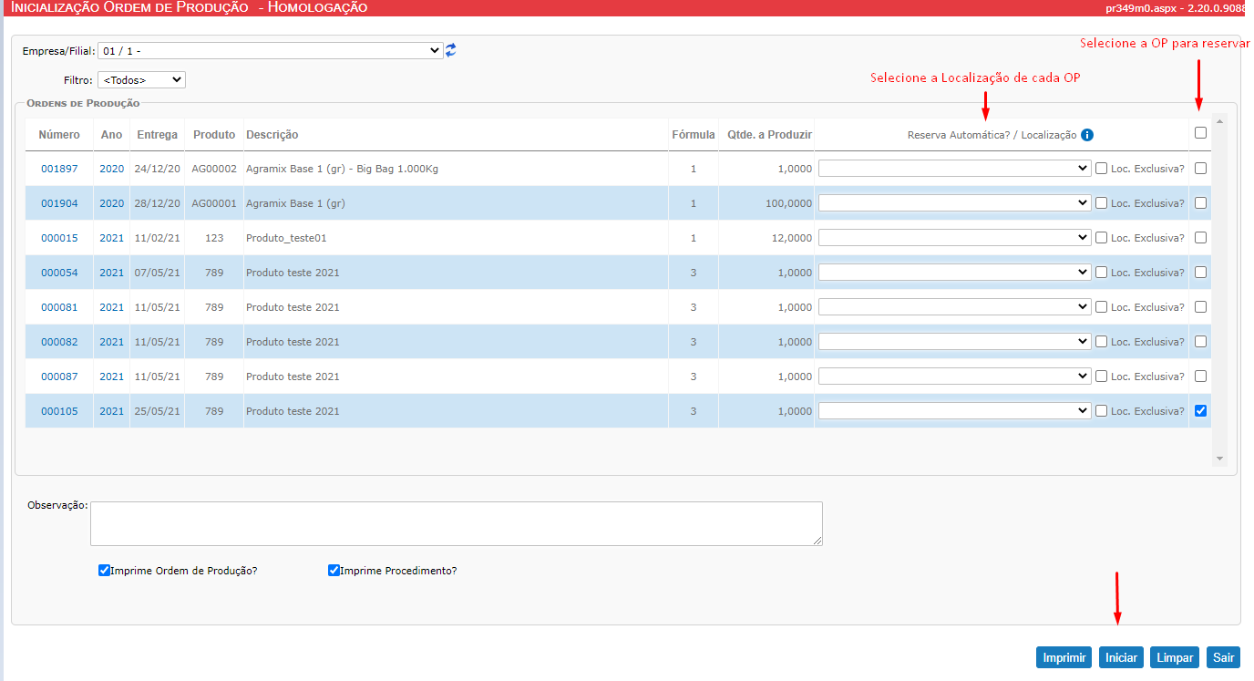
Task: Click delivery date 25/05/21 cell
Action: click(158, 411)
